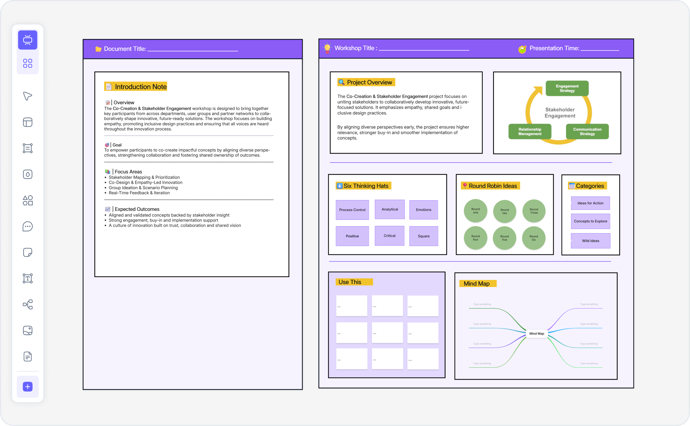
Task: Choose the sticky note tool
Action: (x=28, y=252)
